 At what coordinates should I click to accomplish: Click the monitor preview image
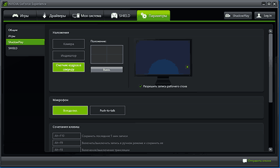tap(163, 62)
